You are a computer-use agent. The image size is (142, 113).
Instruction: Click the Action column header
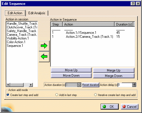click(88, 24)
